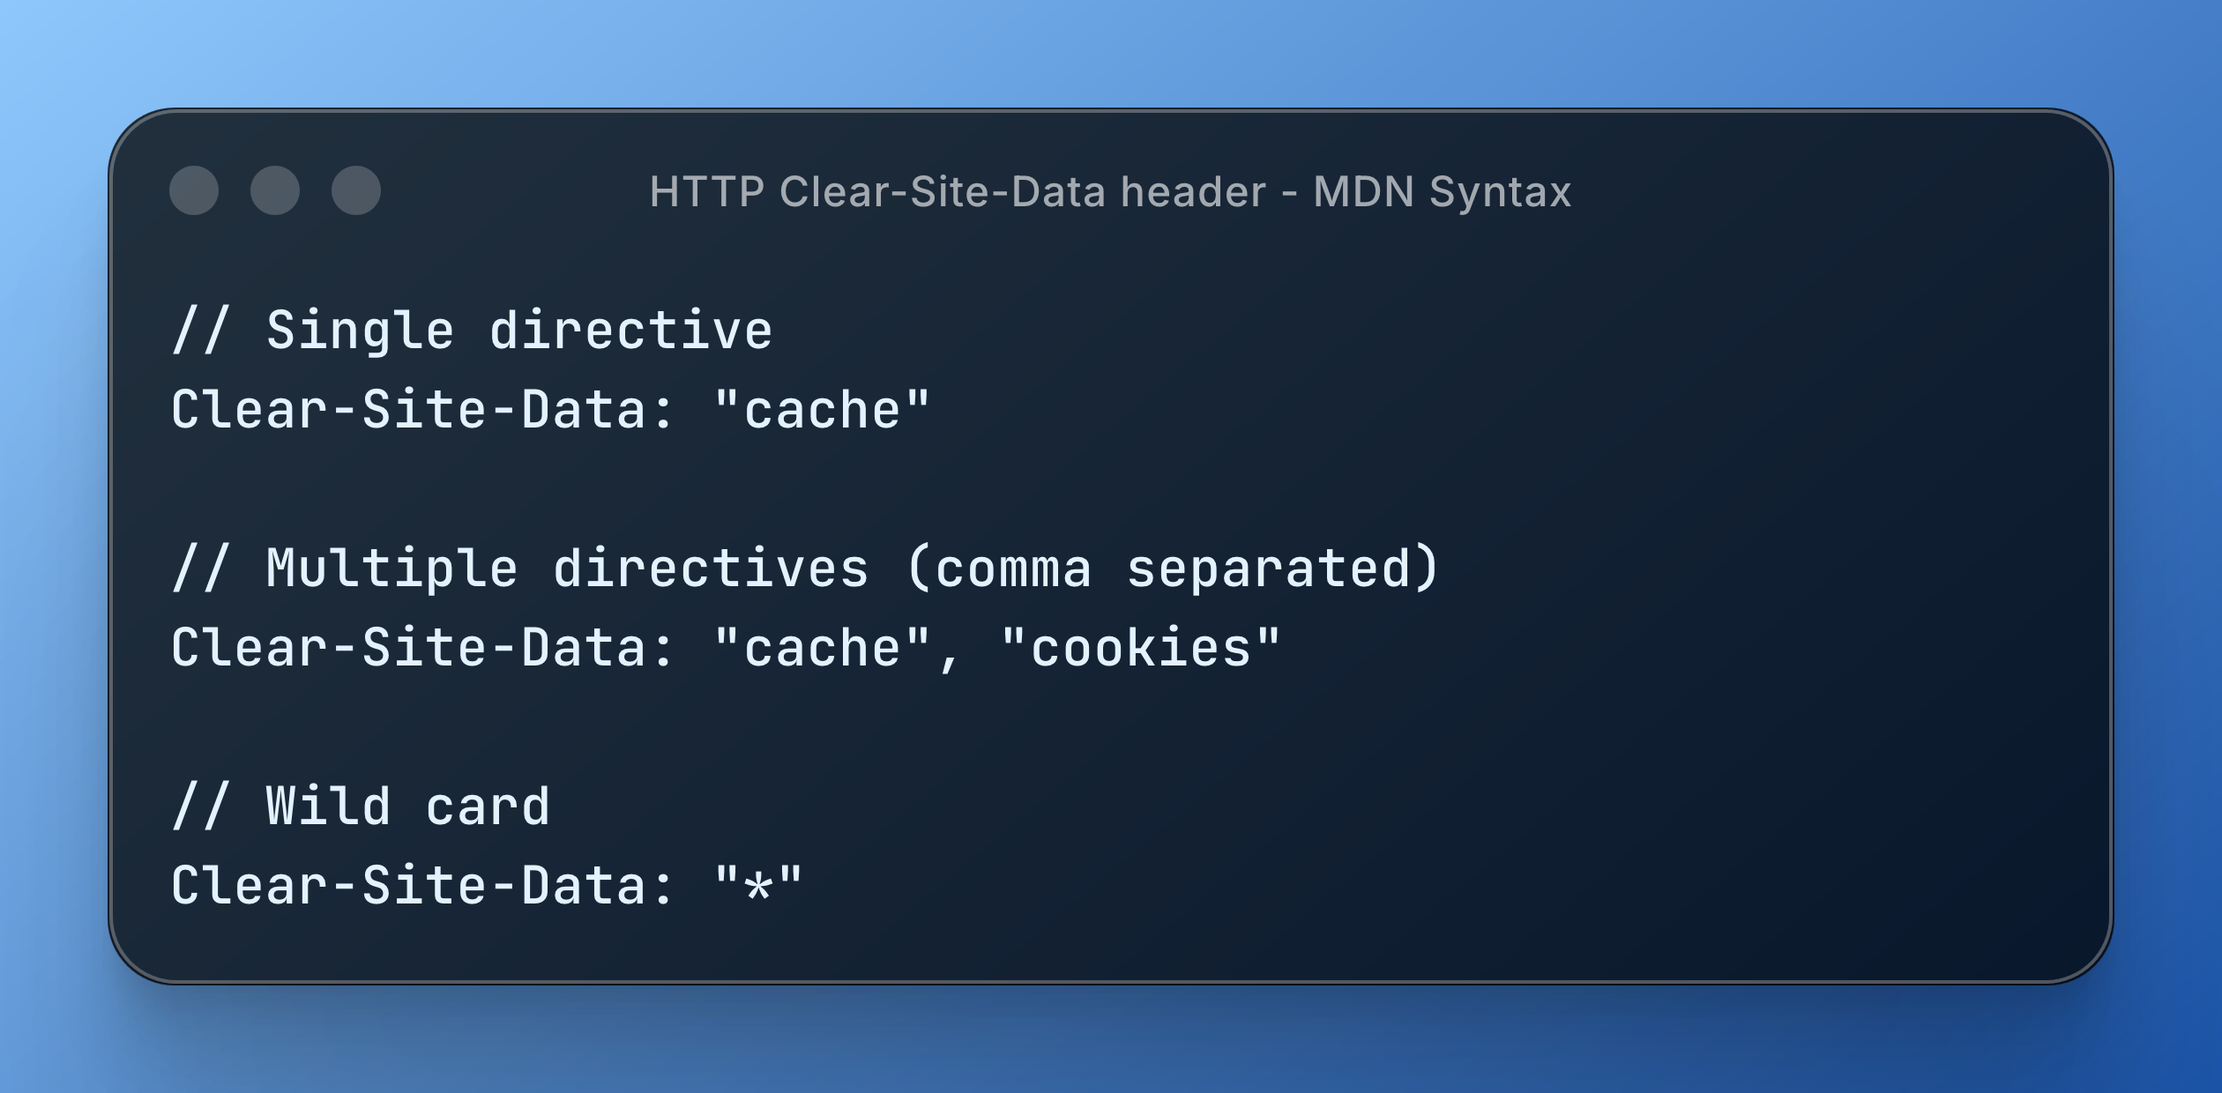This screenshot has height=1093, width=2222.
Task: Click the "*" wildcard value
Action: [x=758, y=884]
